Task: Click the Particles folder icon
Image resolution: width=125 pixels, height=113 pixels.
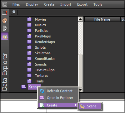Action: (x=29, y=31)
